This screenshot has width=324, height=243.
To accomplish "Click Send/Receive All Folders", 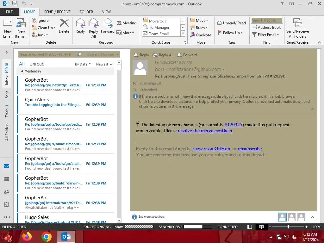I will (x=297, y=28).
